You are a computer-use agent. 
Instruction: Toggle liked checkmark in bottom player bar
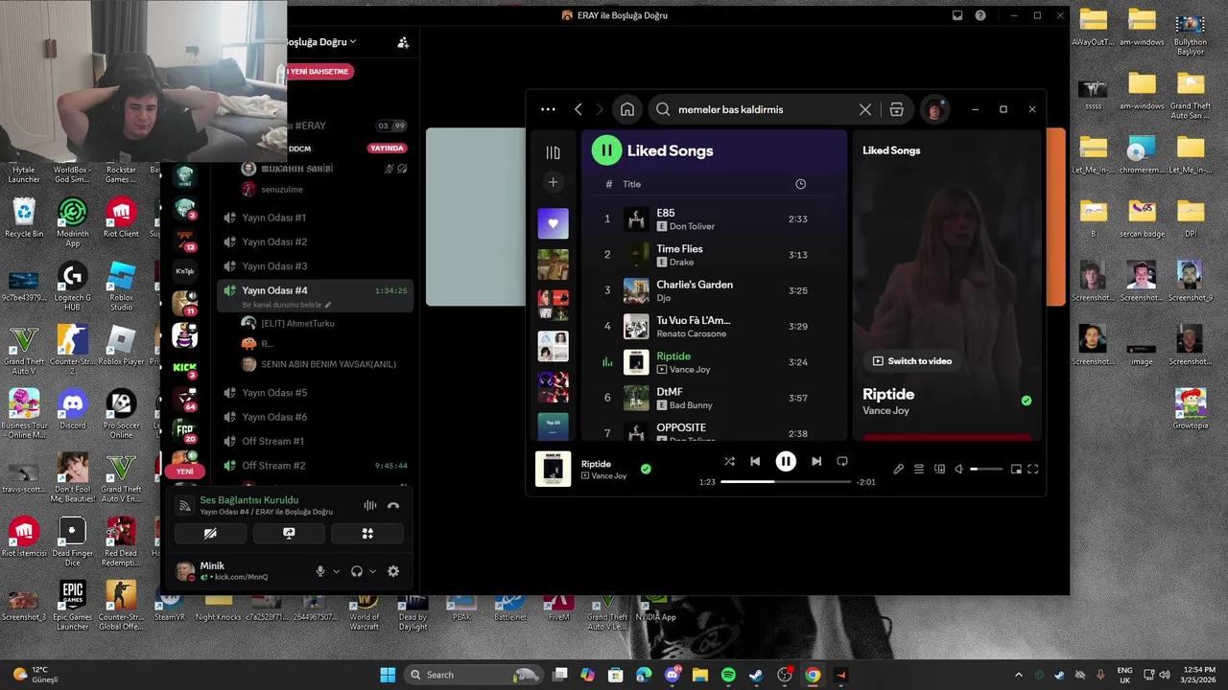[x=646, y=469]
